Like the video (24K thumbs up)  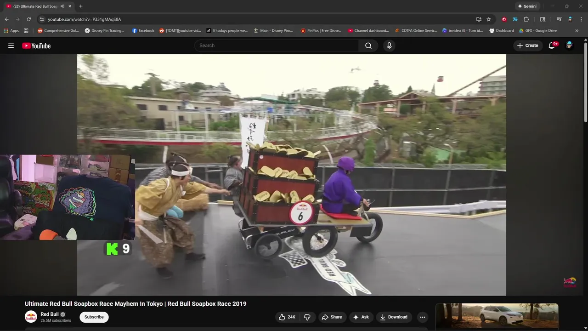(287, 317)
